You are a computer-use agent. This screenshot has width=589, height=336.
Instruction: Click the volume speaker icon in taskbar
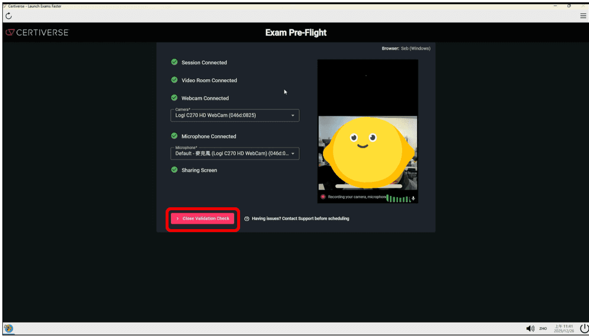pyautogui.click(x=530, y=329)
